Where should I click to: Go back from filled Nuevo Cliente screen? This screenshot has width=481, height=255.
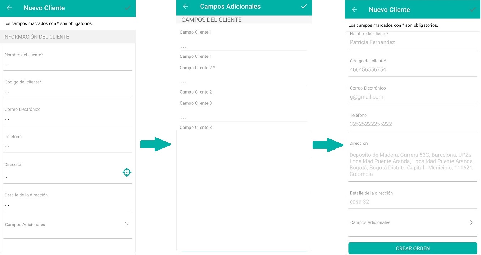355,10
